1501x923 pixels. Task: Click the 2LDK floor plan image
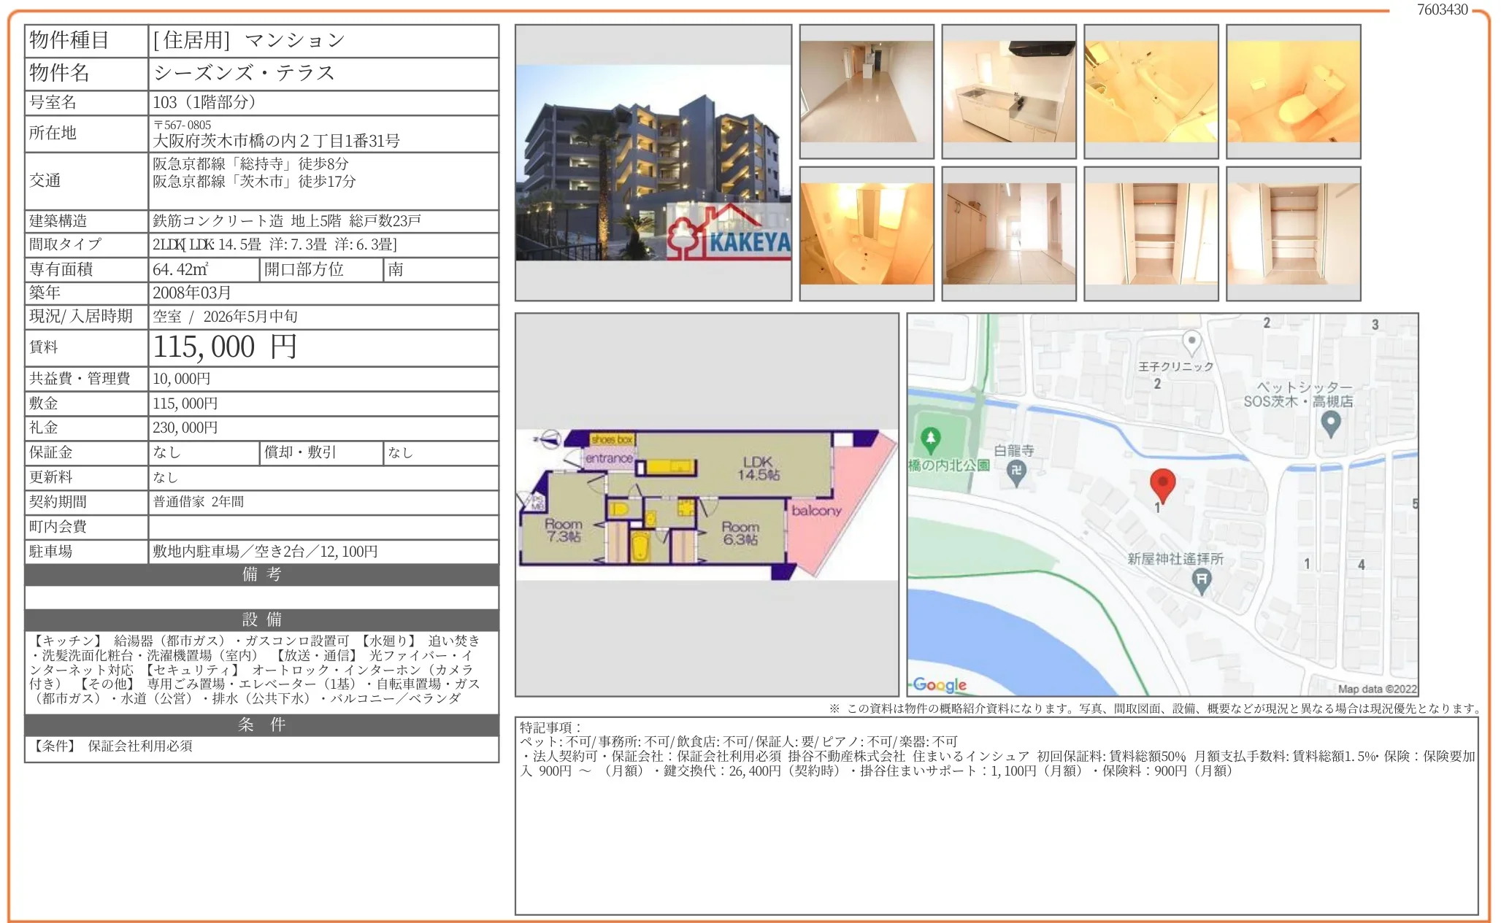707,503
